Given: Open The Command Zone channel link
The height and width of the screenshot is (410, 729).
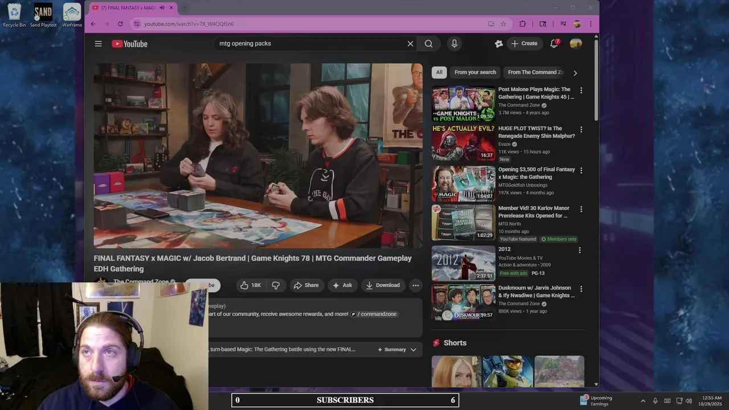Looking at the screenshot, I should pos(141,281).
